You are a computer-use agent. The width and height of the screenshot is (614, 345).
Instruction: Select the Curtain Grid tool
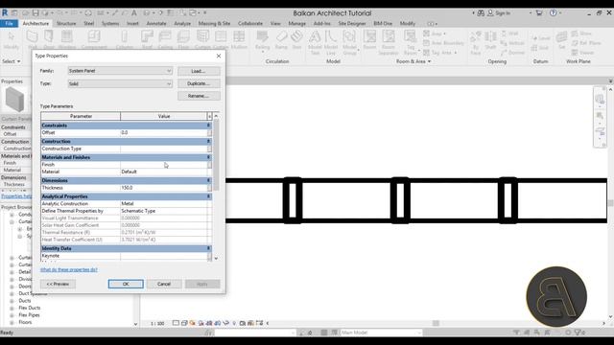221,40
